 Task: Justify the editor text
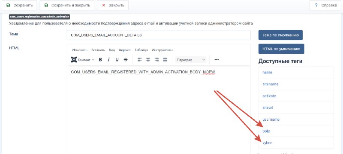[x=165, y=60]
